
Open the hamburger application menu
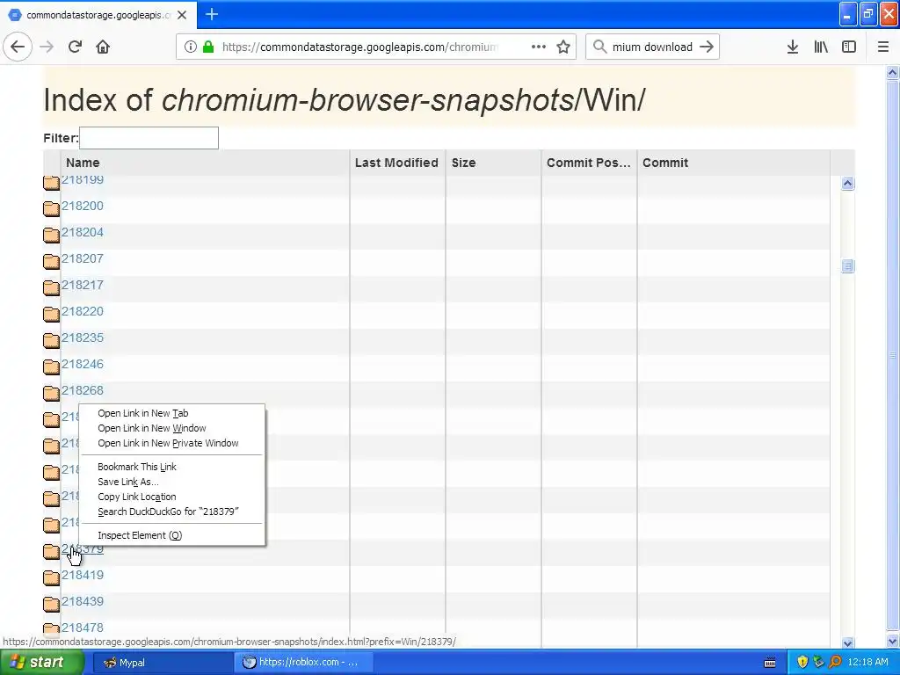[882, 47]
